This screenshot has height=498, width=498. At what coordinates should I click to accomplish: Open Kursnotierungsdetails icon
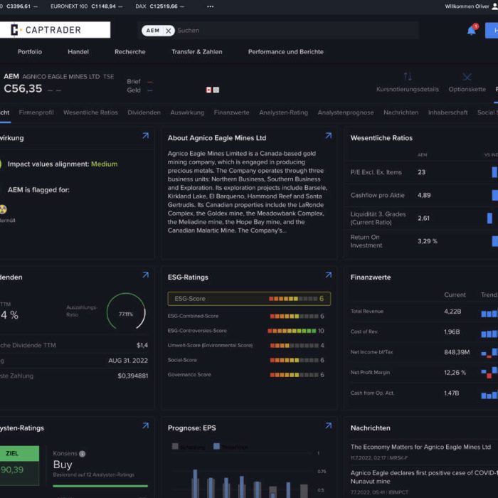click(x=408, y=77)
